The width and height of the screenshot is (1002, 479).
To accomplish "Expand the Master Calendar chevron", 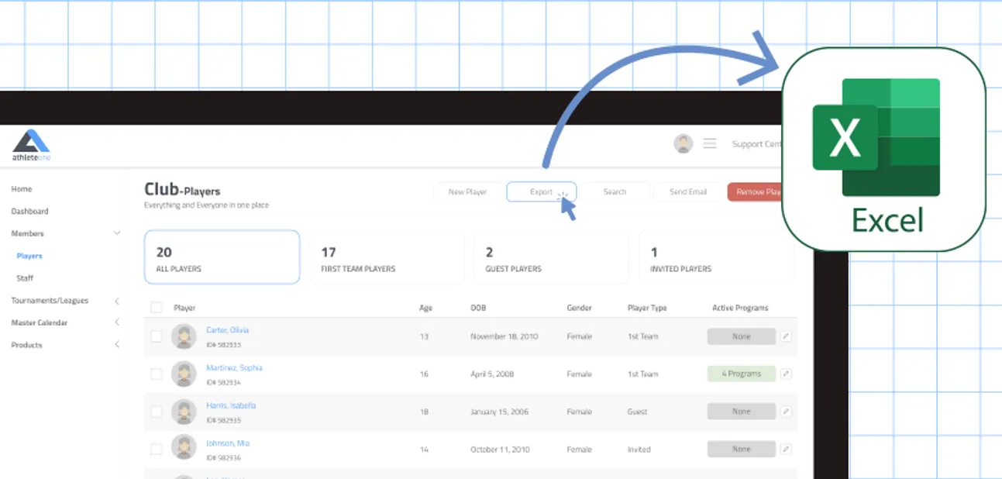I will (117, 322).
